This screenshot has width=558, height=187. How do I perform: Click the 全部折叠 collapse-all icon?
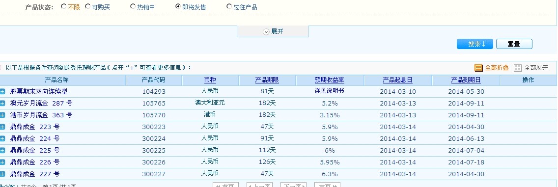[x=478, y=68]
